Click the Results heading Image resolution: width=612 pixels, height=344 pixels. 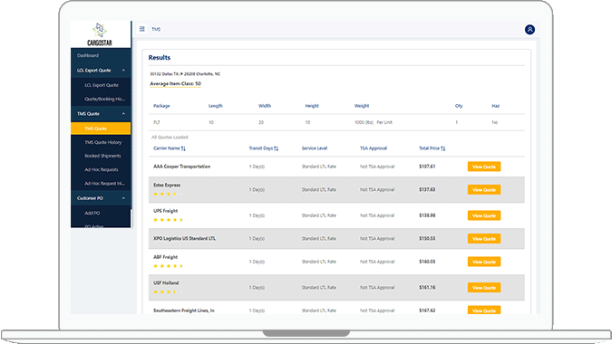click(160, 58)
